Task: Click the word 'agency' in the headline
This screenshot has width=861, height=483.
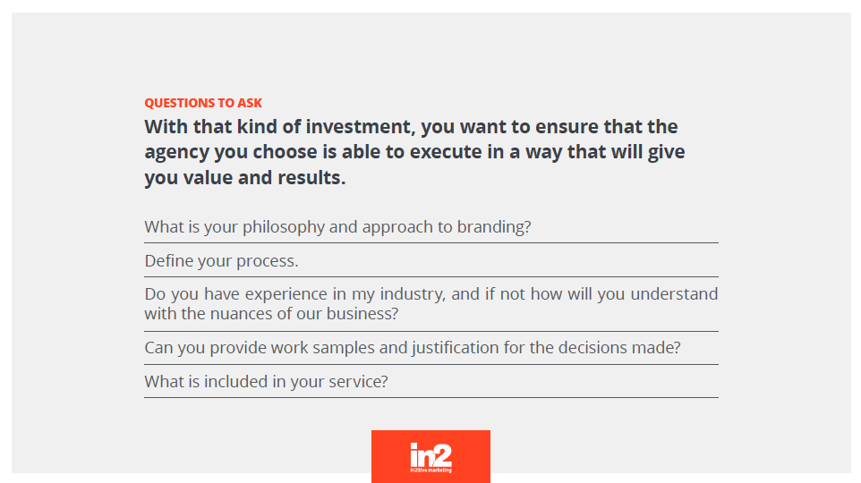Action: tap(177, 153)
